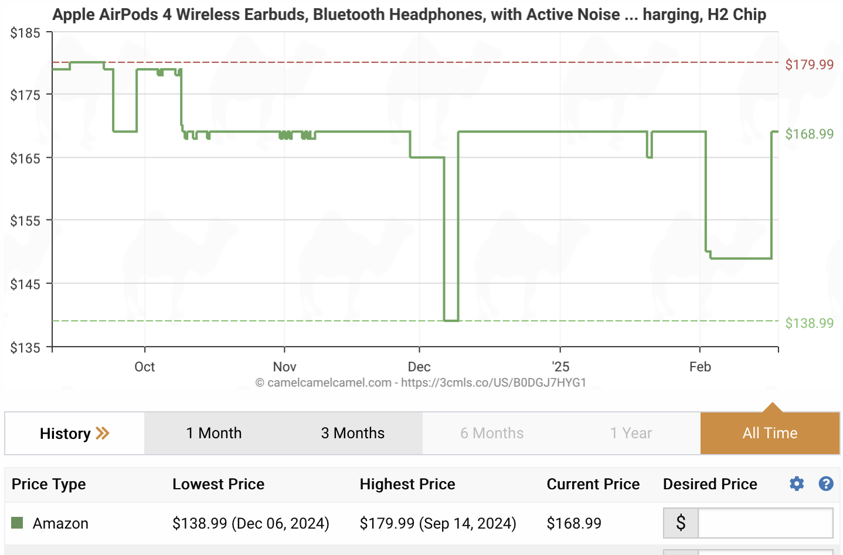Choose the 6 Months range
The height and width of the screenshot is (555, 843).
point(492,433)
